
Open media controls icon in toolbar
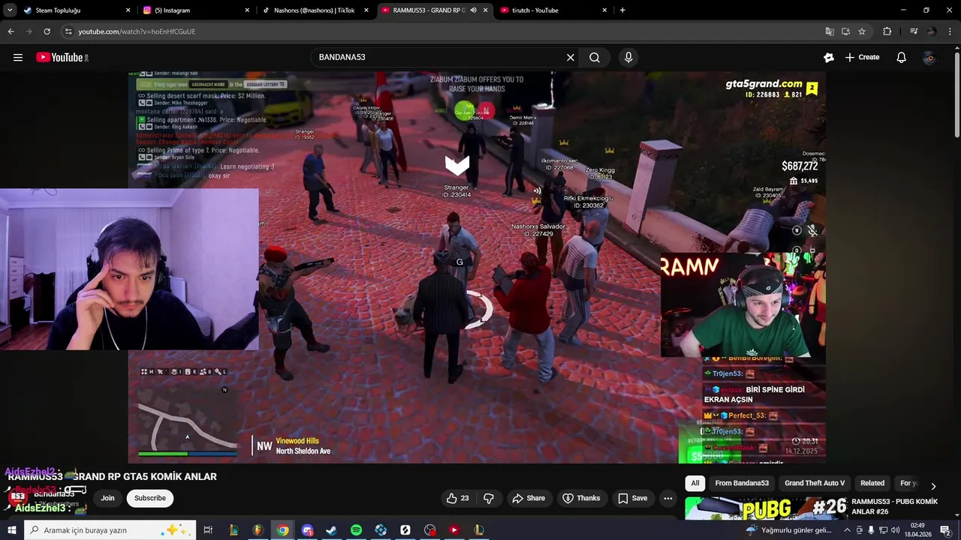pyautogui.click(x=914, y=31)
